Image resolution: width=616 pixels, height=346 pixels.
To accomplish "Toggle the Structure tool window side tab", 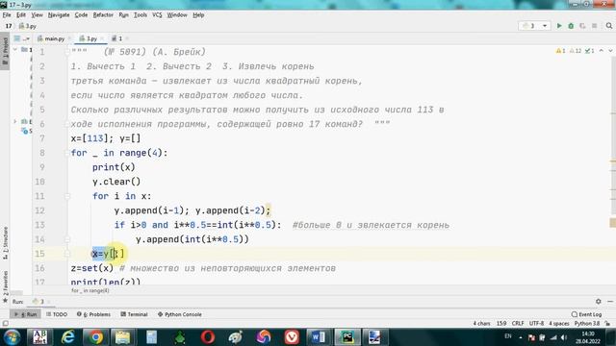I will pyautogui.click(x=5, y=242).
